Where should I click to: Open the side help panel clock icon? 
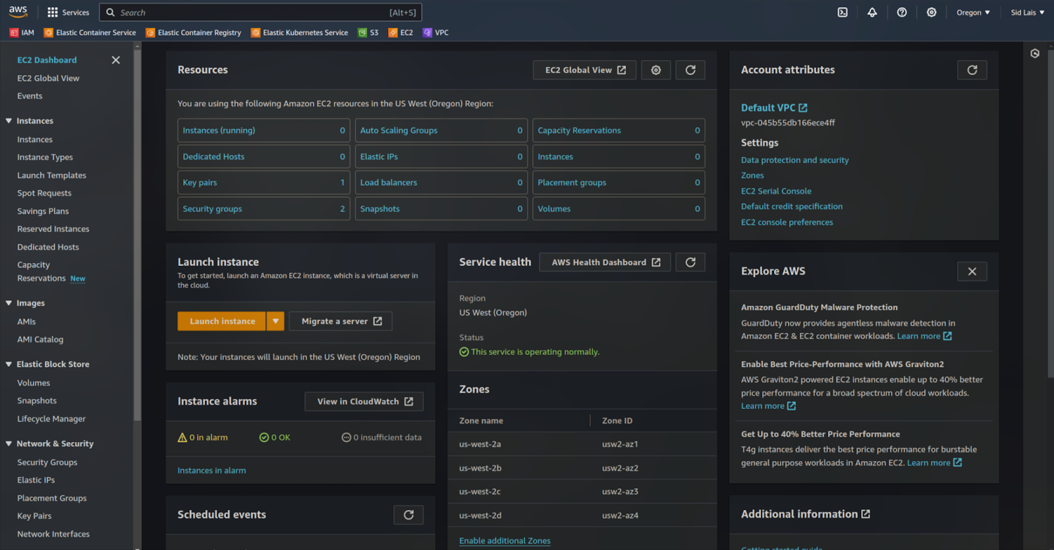[1035, 53]
